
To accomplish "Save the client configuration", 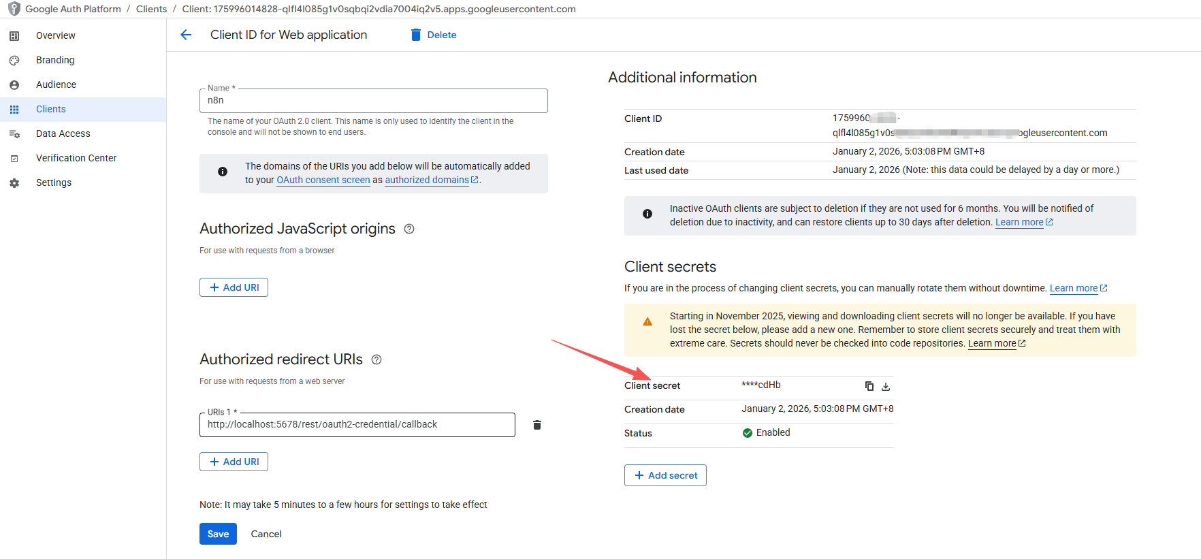I will click(218, 534).
